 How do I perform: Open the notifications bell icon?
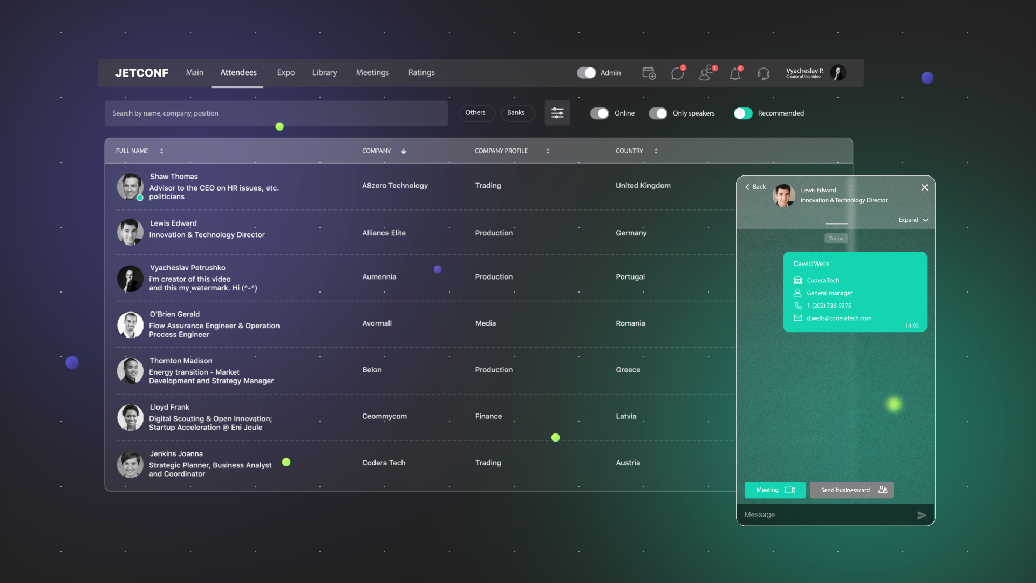click(735, 73)
